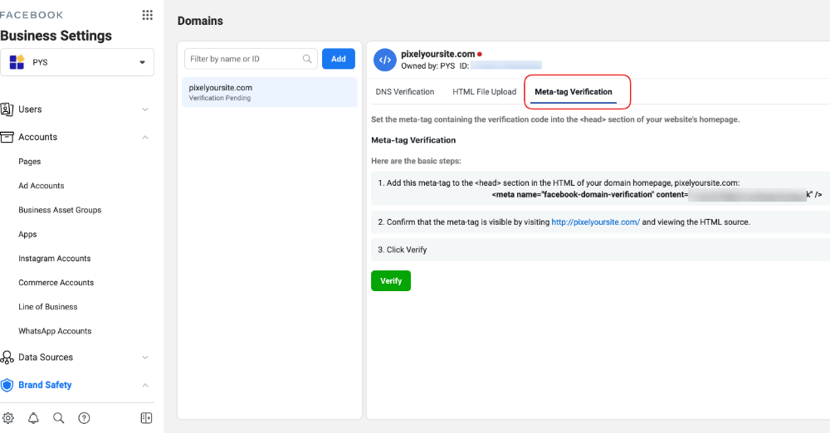Open settings gear icon in bottom bar
This screenshot has width=830, height=433.
[8, 418]
